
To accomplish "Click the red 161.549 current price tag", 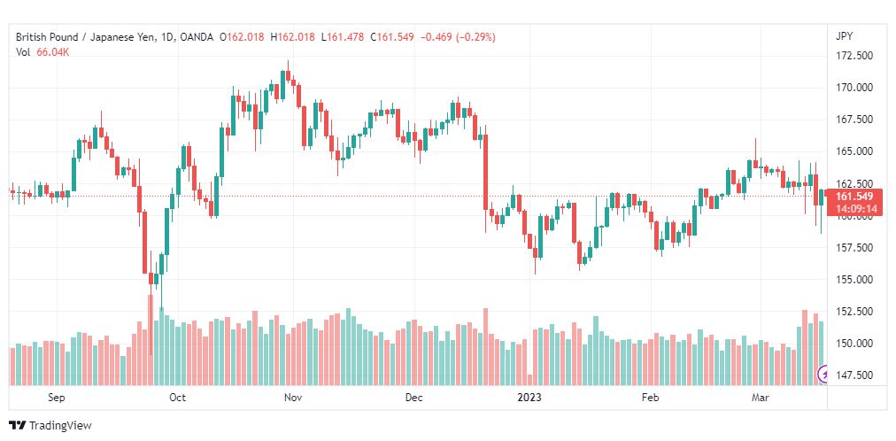I will [854, 197].
